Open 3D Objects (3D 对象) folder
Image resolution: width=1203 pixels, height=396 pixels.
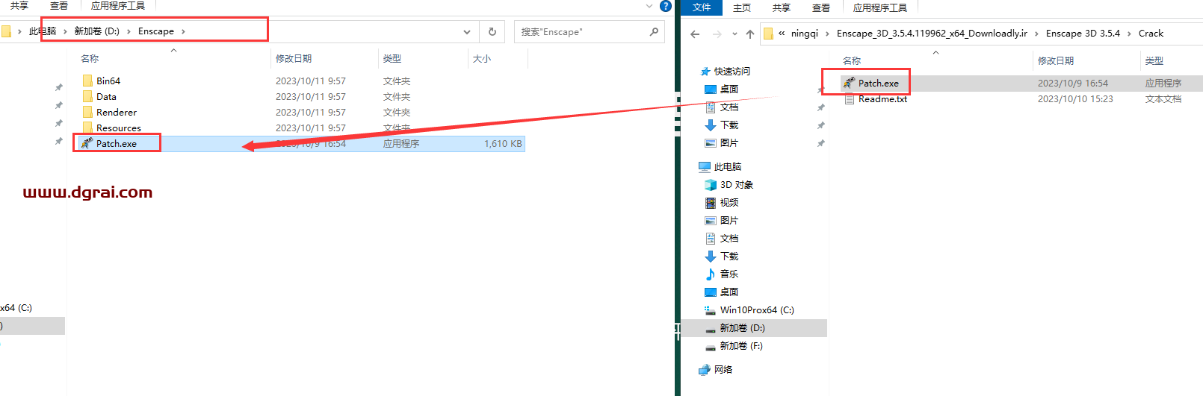pyautogui.click(x=729, y=185)
